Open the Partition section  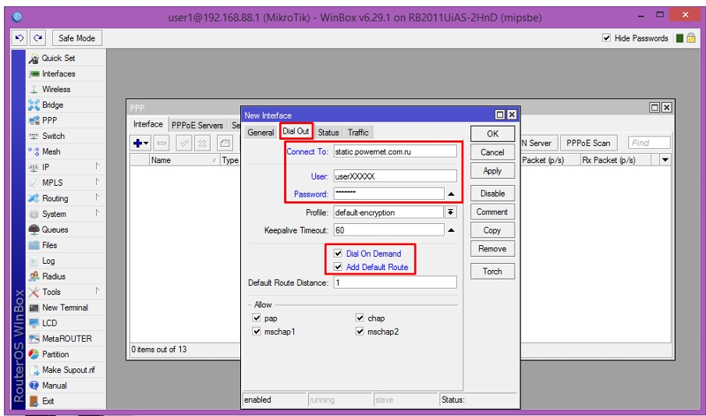click(66, 354)
